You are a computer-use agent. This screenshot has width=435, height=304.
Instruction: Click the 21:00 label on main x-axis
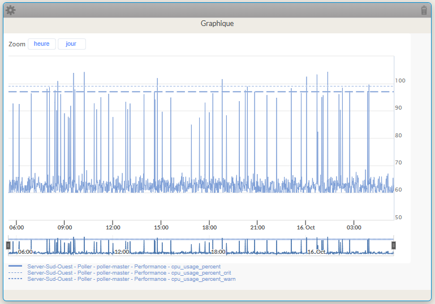(257, 228)
